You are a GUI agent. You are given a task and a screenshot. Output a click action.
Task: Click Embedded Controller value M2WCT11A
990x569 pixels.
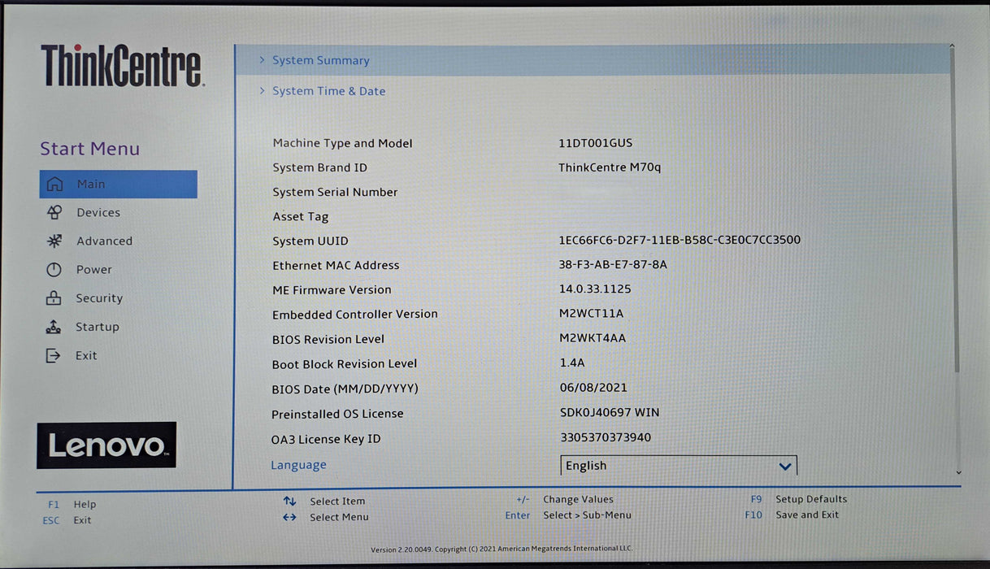pos(591,314)
